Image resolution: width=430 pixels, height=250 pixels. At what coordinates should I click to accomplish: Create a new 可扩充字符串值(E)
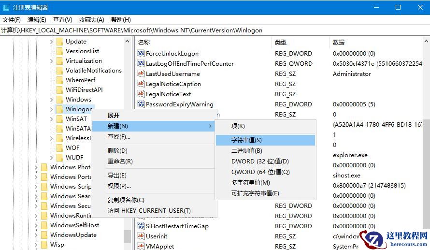point(265,193)
